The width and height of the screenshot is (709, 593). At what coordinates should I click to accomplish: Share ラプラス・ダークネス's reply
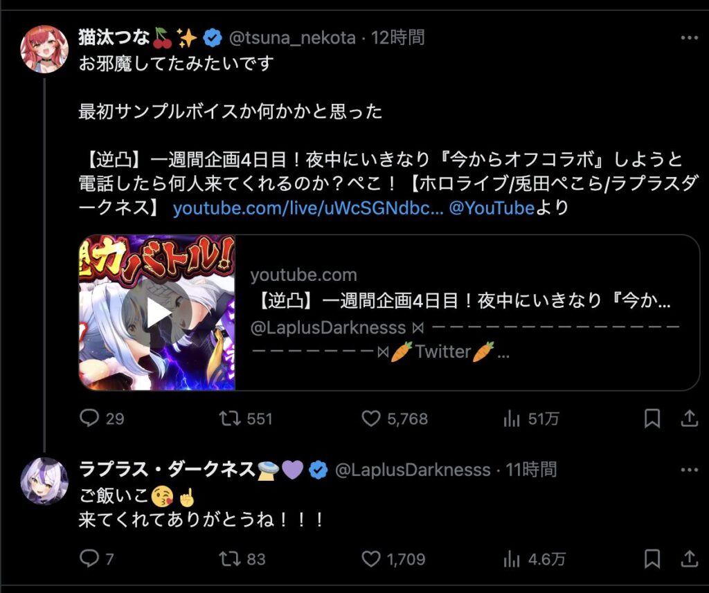(x=690, y=559)
